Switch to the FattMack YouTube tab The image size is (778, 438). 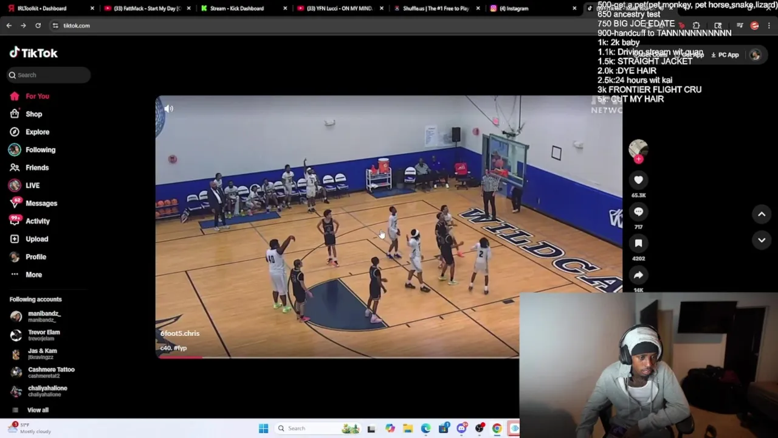click(143, 9)
